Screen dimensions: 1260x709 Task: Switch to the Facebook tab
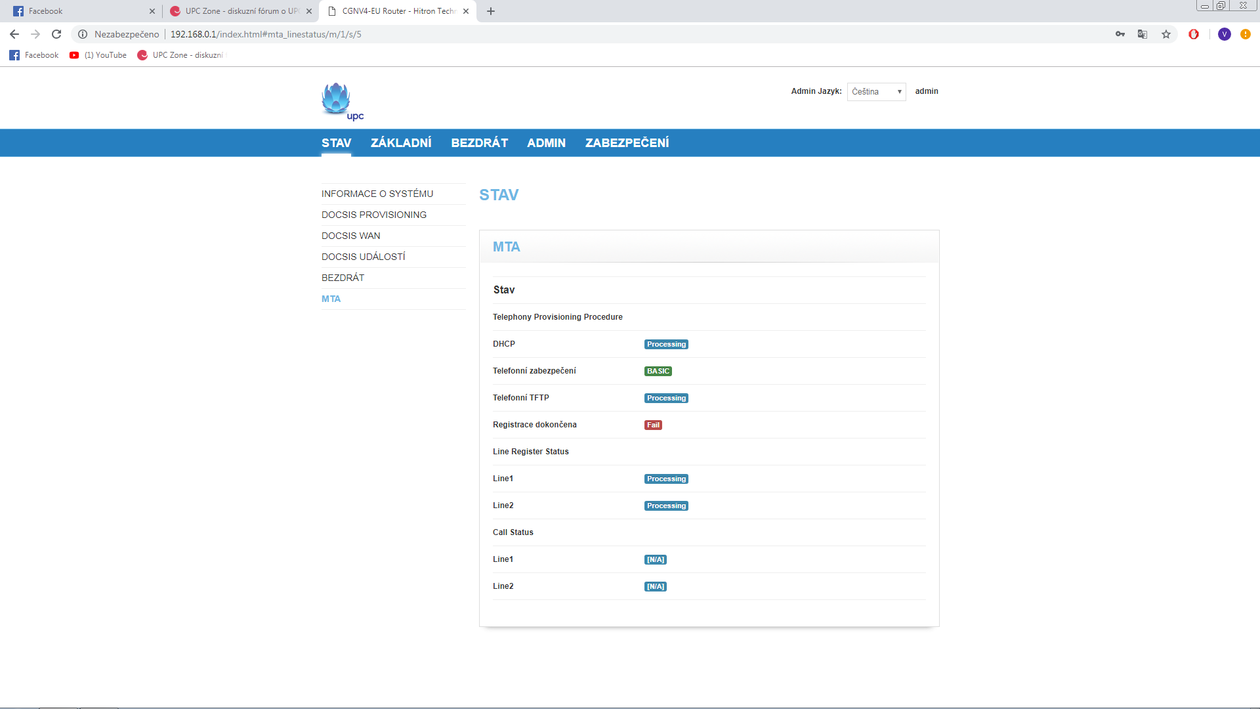click(x=83, y=11)
